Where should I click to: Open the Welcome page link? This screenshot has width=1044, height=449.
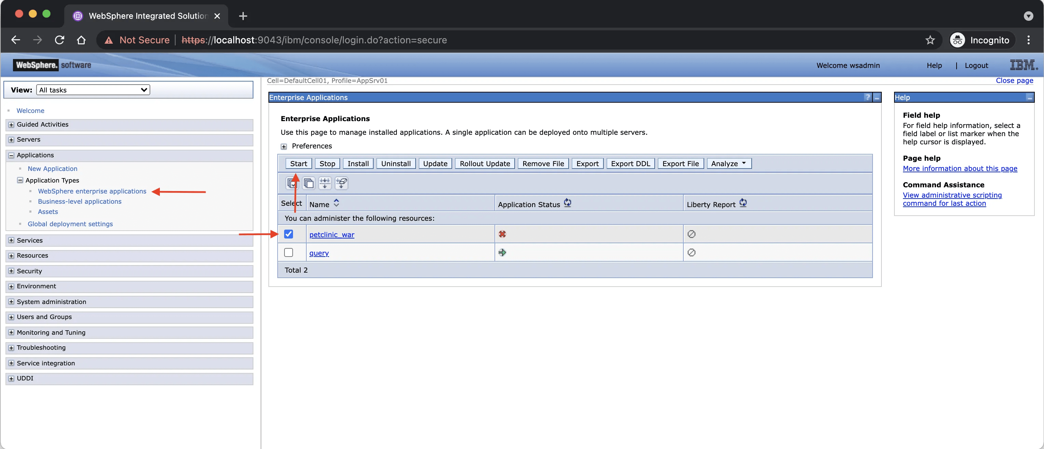(30, 111)
